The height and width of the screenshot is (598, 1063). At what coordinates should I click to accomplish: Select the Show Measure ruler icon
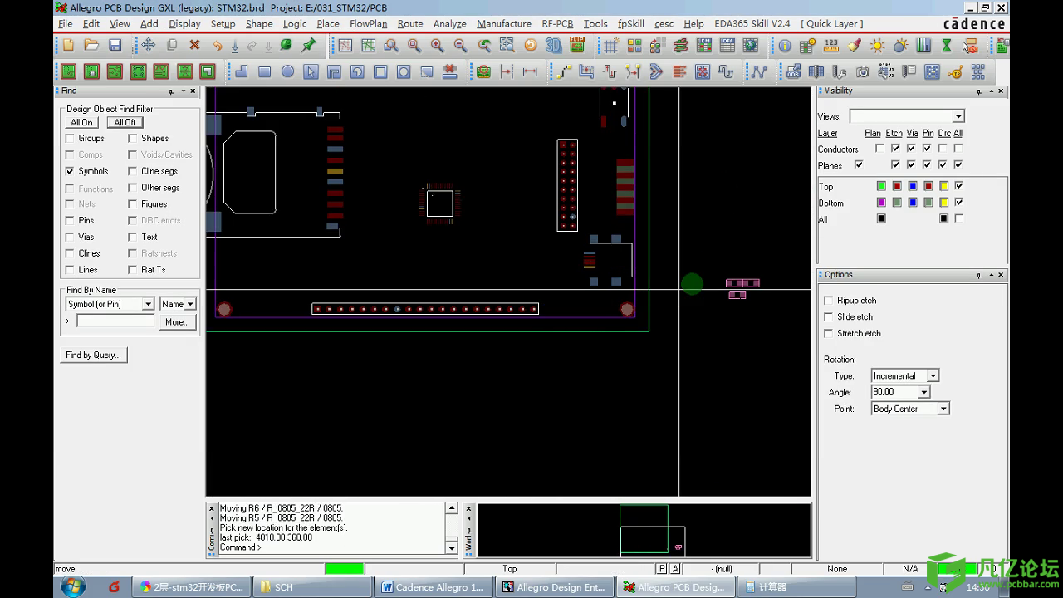coord(830,46)
